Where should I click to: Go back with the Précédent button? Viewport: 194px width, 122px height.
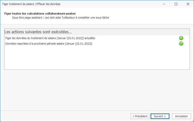pos(140,116)
